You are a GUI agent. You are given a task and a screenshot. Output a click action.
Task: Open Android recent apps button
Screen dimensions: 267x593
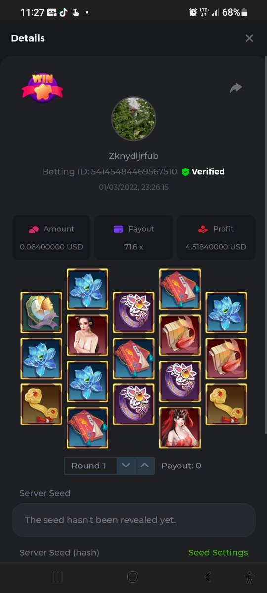tap(58, 577)
